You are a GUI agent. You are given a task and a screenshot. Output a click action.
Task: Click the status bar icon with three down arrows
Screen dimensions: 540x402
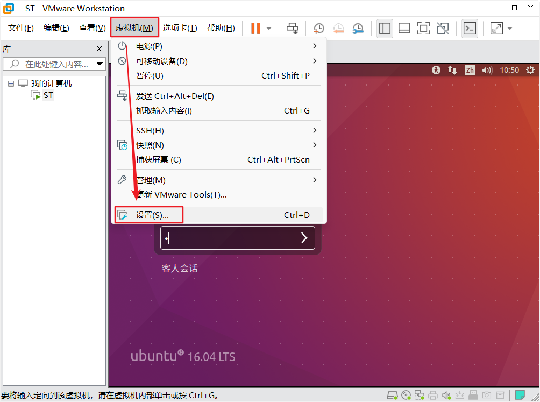tap(460, 395)
